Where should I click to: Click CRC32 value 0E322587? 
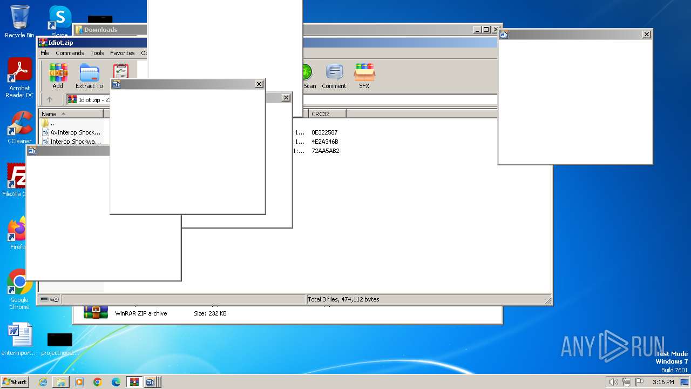[324, 132]
